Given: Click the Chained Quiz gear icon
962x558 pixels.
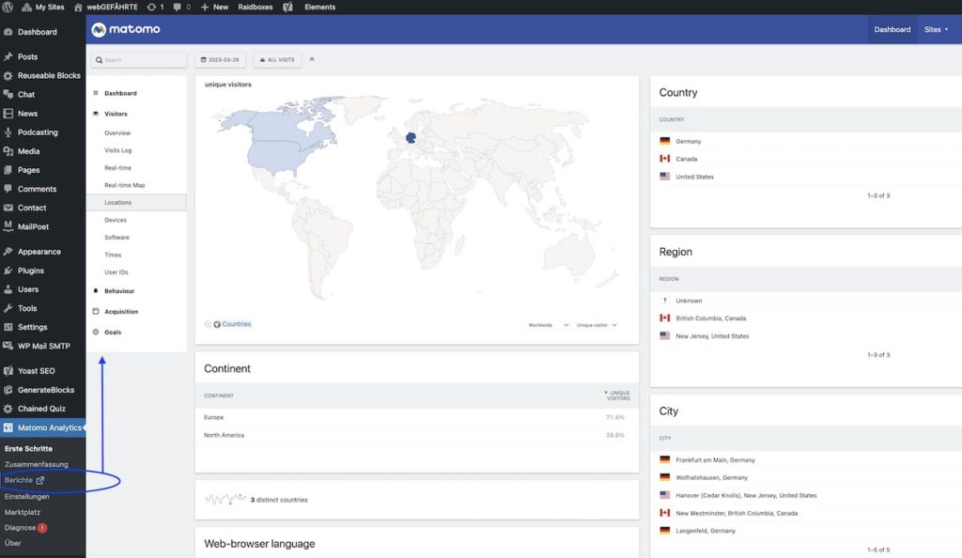Looking at the screenshot, I should tap(8, 409).
